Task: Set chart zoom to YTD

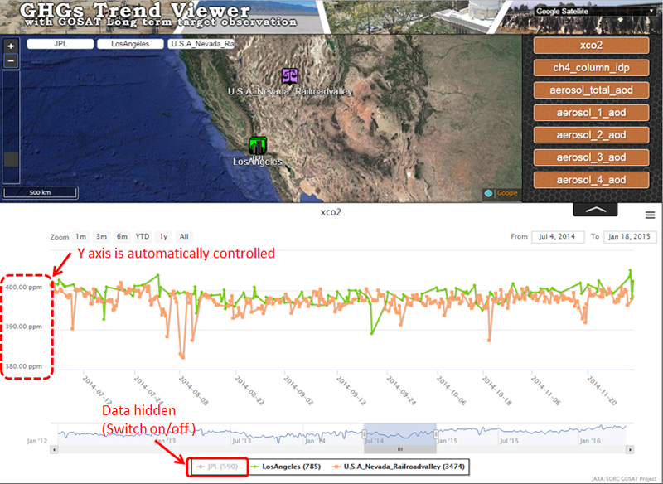Action: point(143,237)
